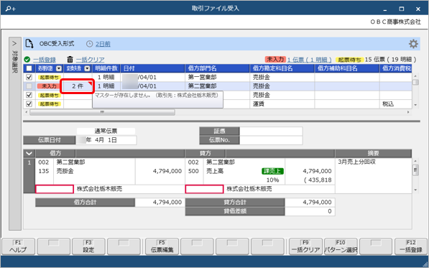The height and width of the screenshot is (268, 429).
Task: Click the clock history icon
Action: (x=90, y=44)
